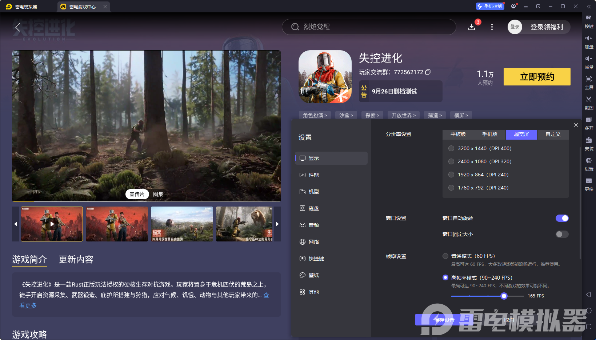The height and width of the screenshot is (340, 596).
Task: Expand the 开放世界 game tag
Action: [x=403, y=115]
